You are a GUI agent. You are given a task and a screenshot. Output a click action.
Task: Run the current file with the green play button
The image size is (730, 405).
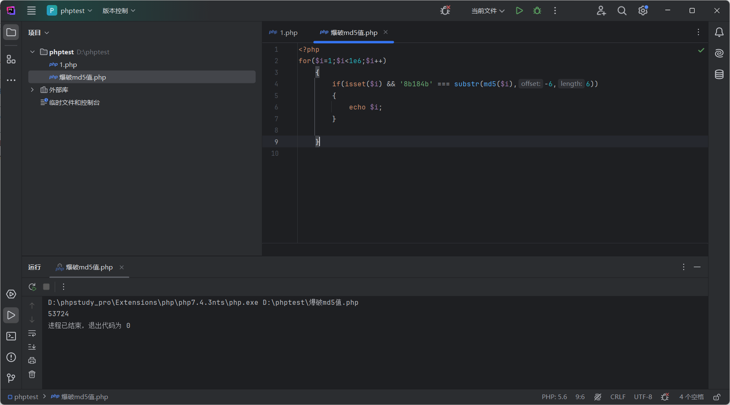[x=519, y=11]
